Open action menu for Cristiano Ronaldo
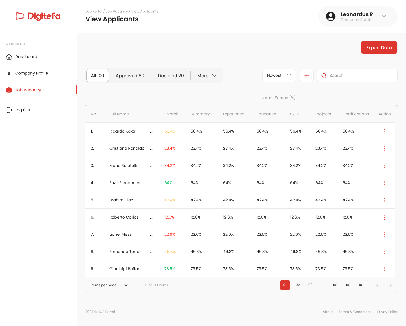This screenshot has height=326, width=406. [x=385, y=149]
